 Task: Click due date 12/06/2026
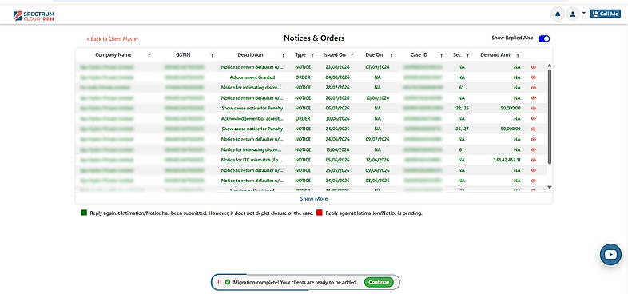click(x=377, y=160)
